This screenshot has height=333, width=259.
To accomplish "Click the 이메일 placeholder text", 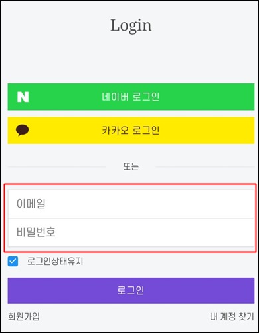I will pyautogui.click(x=31, y=204).
